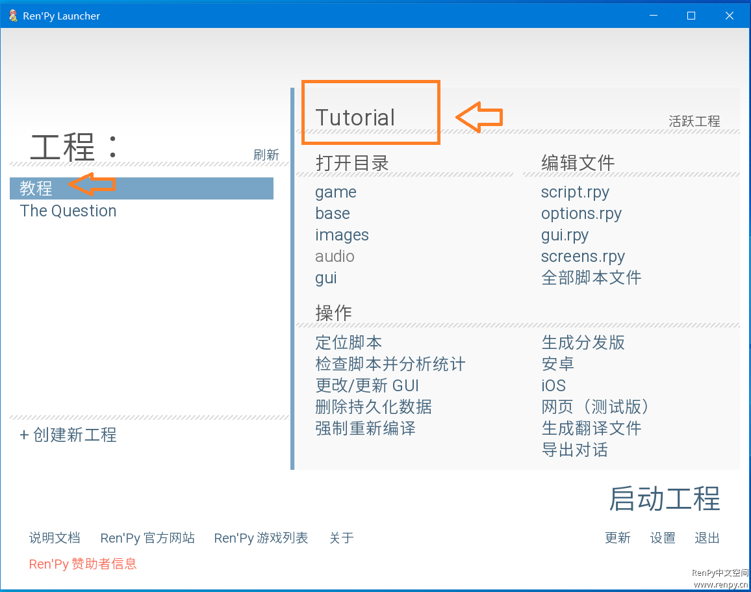Open the gui directory link

[x=325, y=278]
